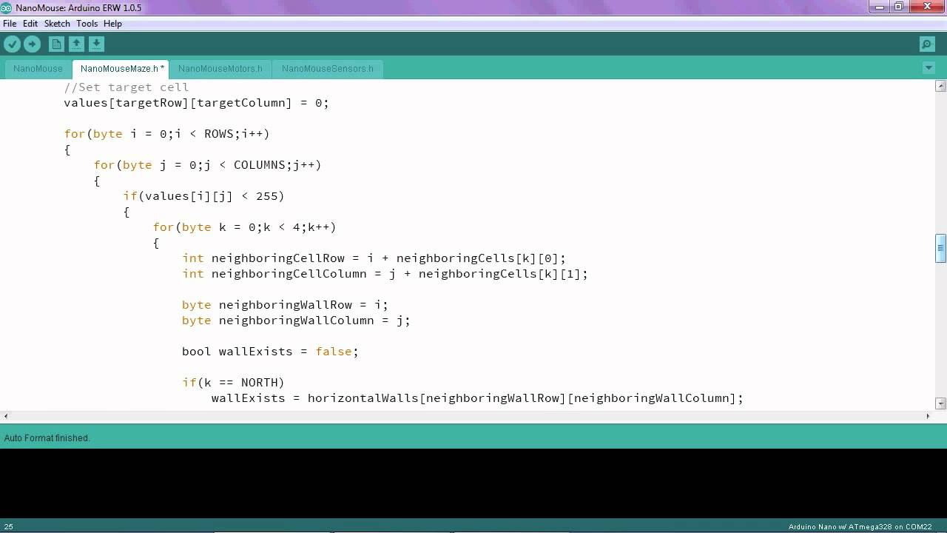
Task: Click the horizontal scrollbar right arrow
Action: [928, 416]
